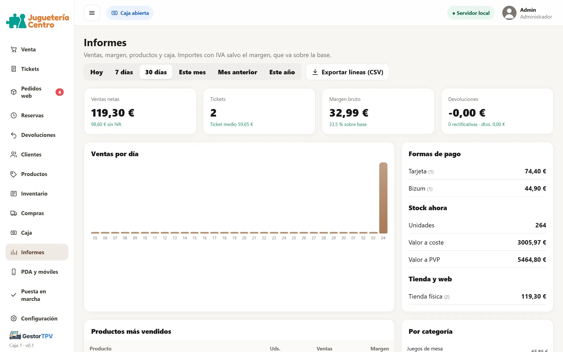Click the Pedidos web notification badge 4

60,92
